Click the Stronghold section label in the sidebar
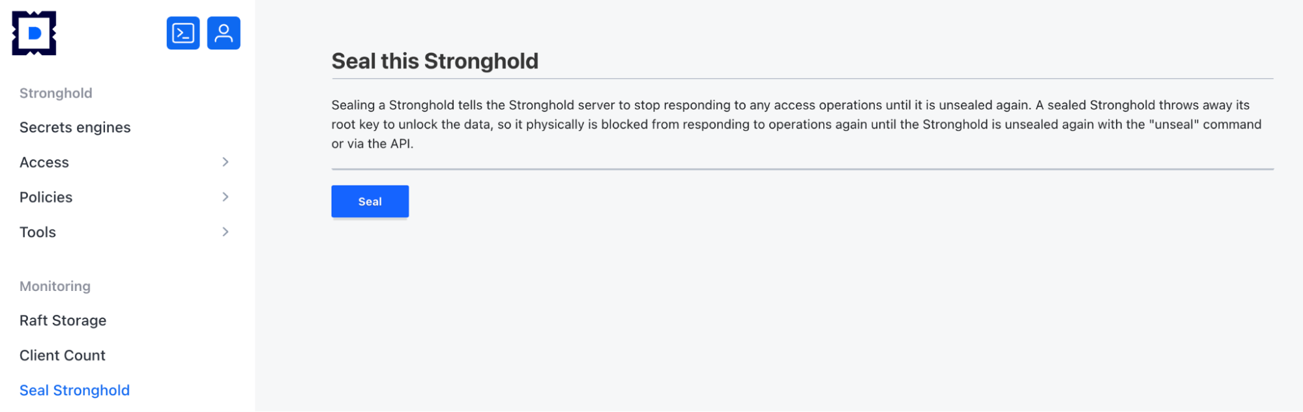The width and height of the screenshot is (1303, 412). (56, 93)
